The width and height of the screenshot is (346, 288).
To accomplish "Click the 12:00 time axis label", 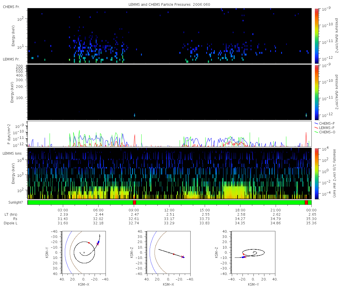I will point(169,210).
